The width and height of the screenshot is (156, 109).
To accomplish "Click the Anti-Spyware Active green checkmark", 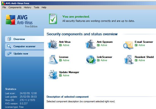I will pyautogui.click(x=98, y=45).
